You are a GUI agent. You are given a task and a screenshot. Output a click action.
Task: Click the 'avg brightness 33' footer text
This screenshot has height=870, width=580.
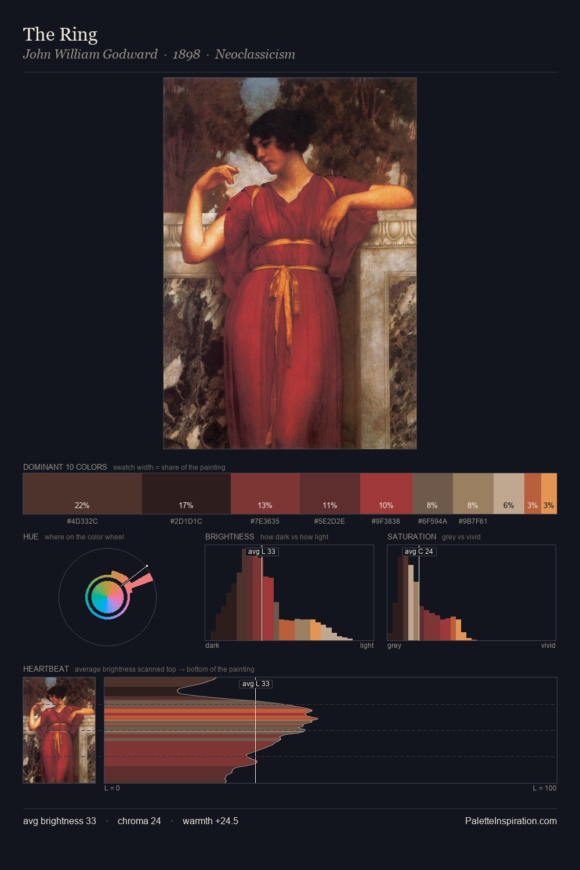[60, 821]
